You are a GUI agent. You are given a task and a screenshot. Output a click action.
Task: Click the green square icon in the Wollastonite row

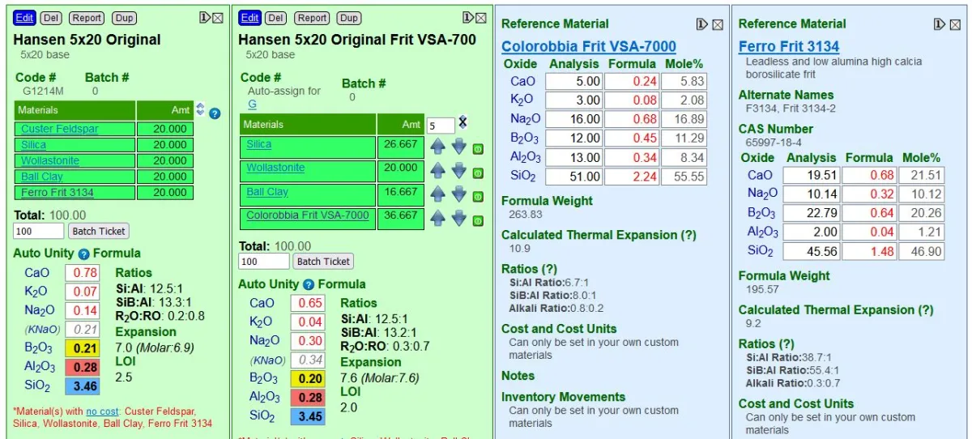point(478,173)
